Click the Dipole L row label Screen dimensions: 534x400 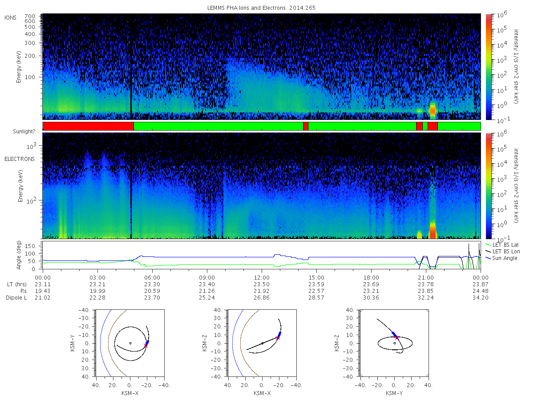tap(16, 298)
